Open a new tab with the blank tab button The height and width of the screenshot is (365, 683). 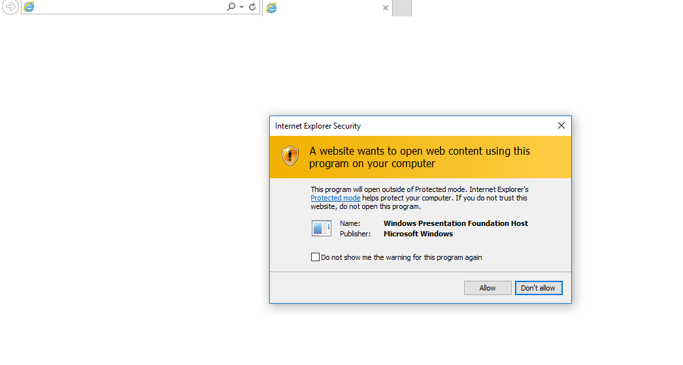point(401,8)
